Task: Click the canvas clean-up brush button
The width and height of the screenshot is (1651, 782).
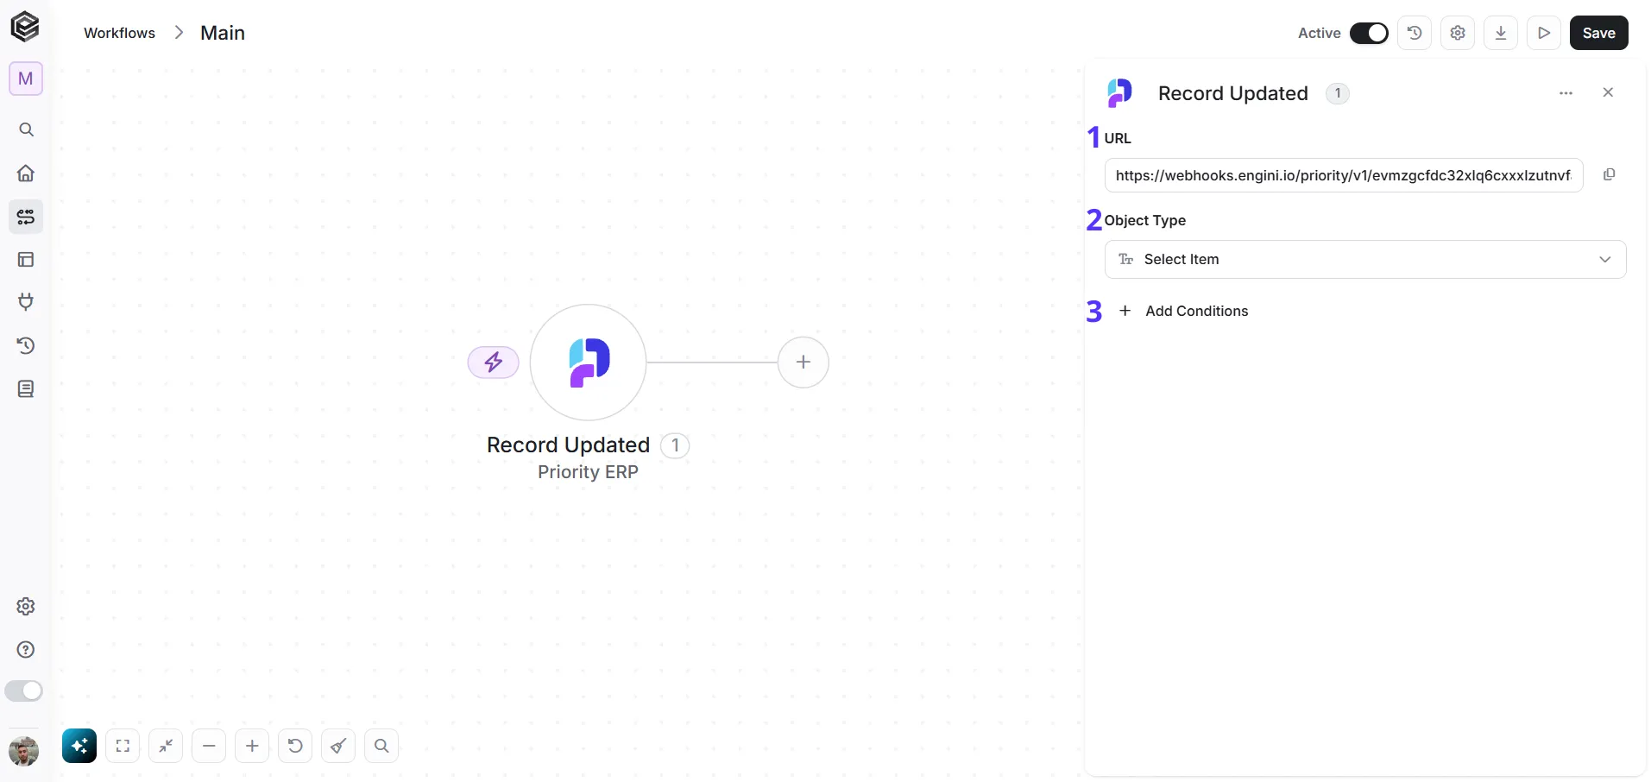Action: [338, 746]
